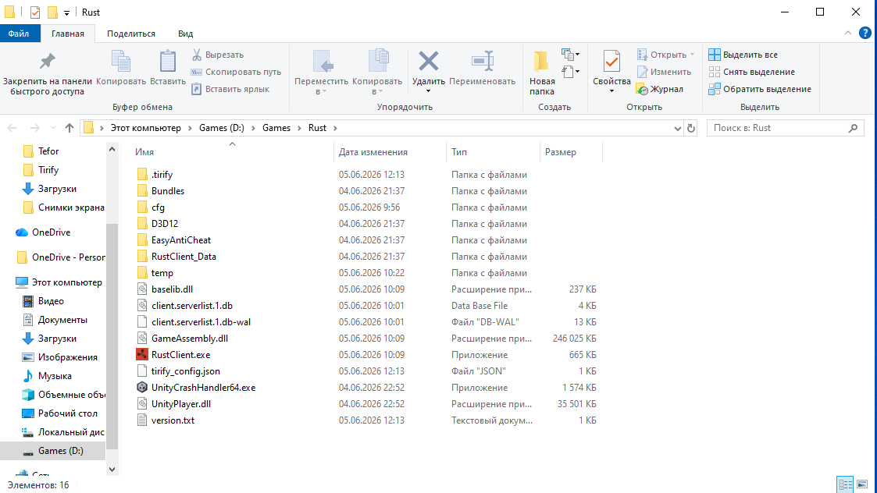This screenshot has width=877, height=493.
Task: Select version.txt file
Action: pyautogui.click(x=173, y=420)
